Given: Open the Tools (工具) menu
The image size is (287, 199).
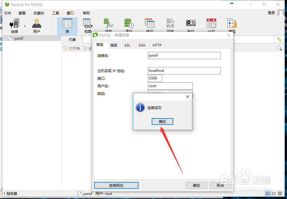Looking at the screenshot, I should point(56,13).
